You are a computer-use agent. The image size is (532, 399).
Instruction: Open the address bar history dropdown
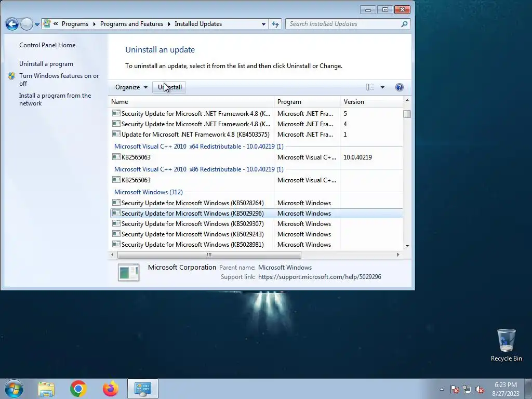(x=263, y=24)
